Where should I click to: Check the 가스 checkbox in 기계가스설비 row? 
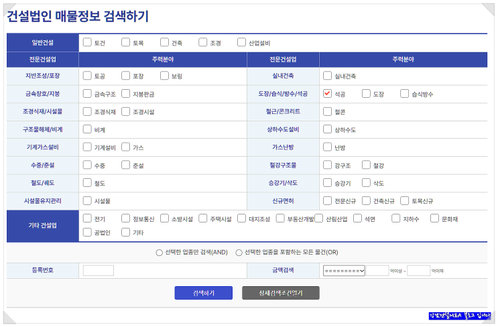point(126,147)
